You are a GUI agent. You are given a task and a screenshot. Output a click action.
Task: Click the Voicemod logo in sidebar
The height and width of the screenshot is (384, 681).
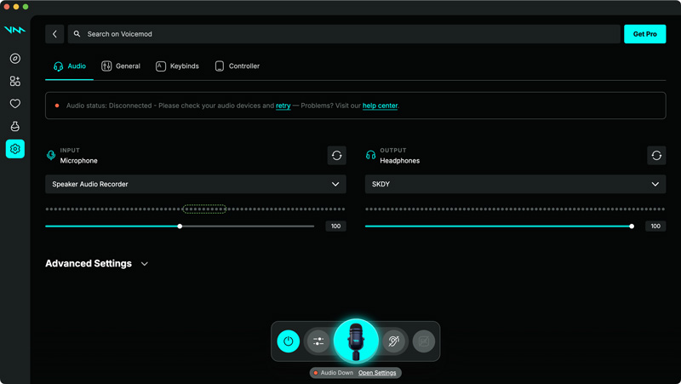tap(14, 30)
